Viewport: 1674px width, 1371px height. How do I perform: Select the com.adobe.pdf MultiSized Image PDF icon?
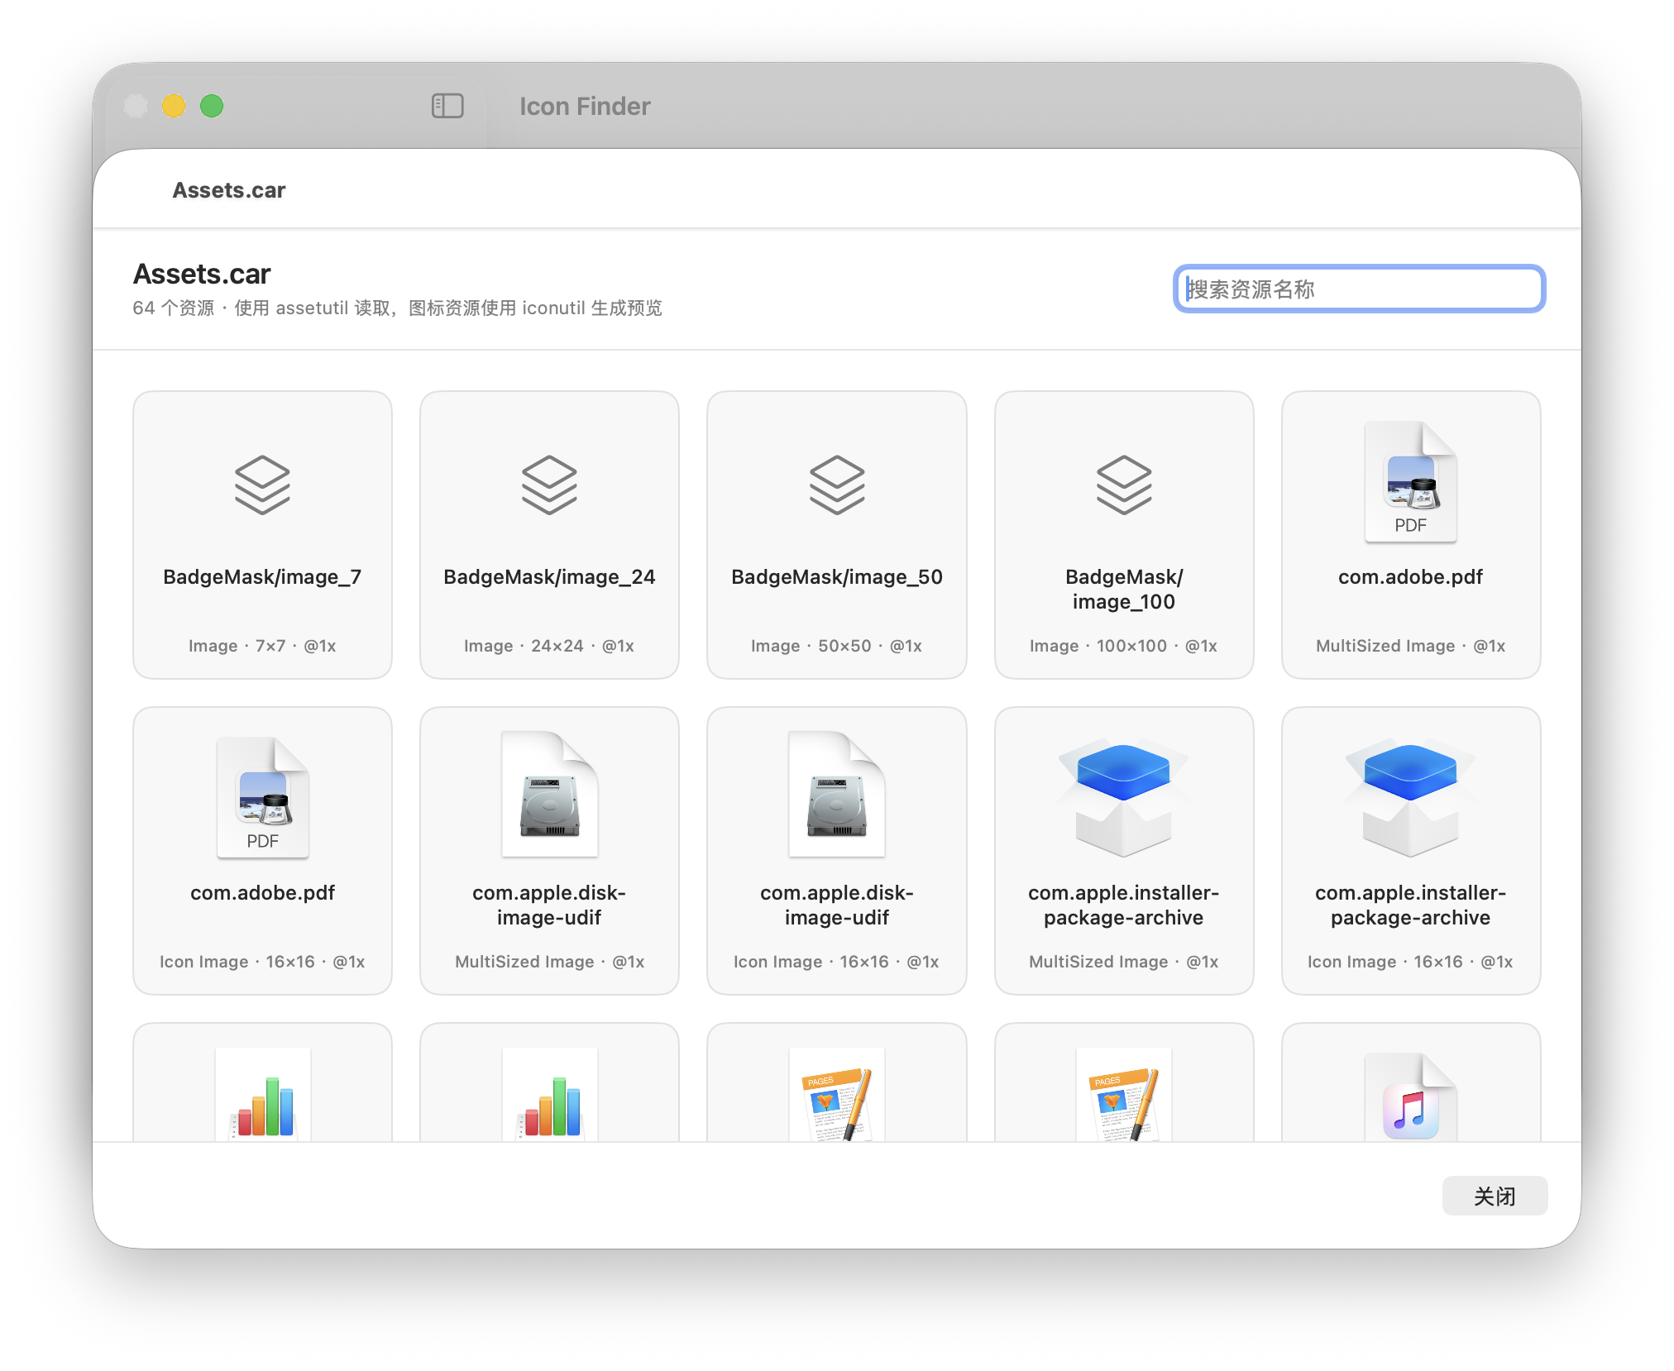(x=1410, y=482)
